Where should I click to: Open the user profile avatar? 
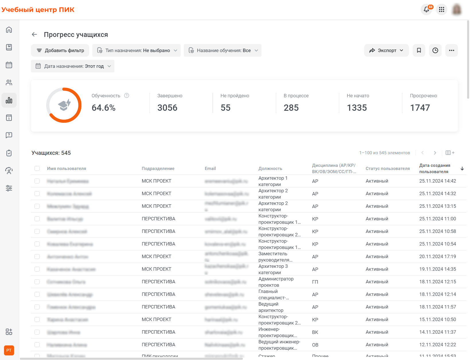[x=457, y=9]
